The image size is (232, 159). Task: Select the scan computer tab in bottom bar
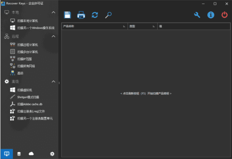pos(7,154)
